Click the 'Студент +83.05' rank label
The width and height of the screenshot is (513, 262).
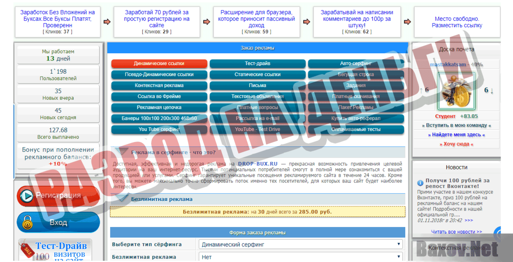pyautogui.click(x=456, y=116)
